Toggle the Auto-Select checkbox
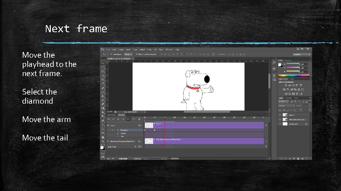 click(x=111, y=54)
